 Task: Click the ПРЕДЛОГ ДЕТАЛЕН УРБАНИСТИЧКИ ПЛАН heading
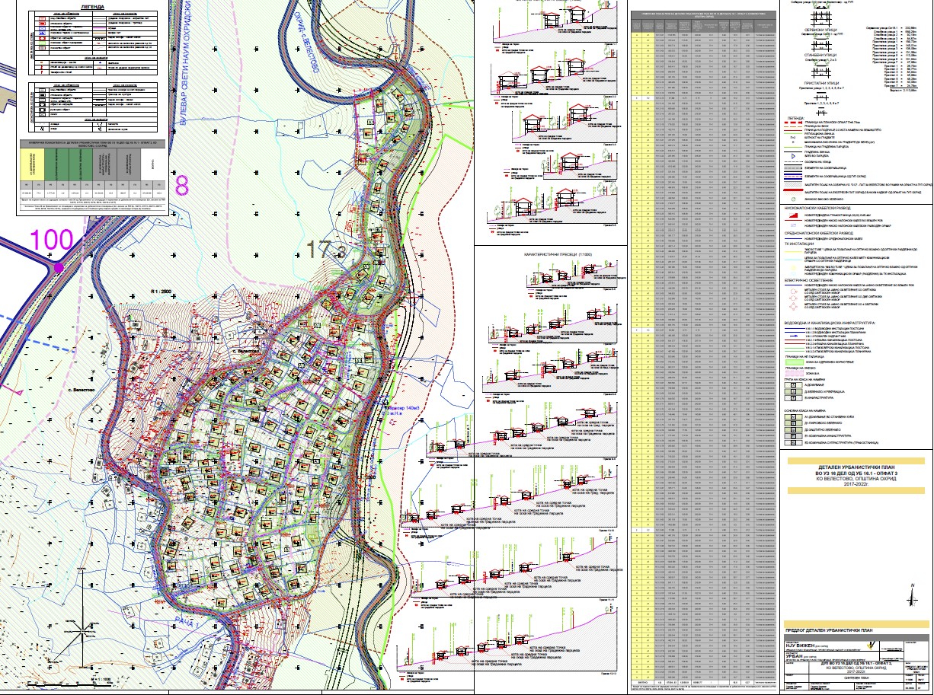(828, 631)
